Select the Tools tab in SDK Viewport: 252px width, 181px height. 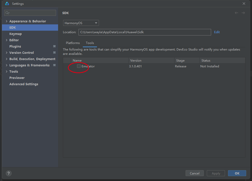(90, 43)
